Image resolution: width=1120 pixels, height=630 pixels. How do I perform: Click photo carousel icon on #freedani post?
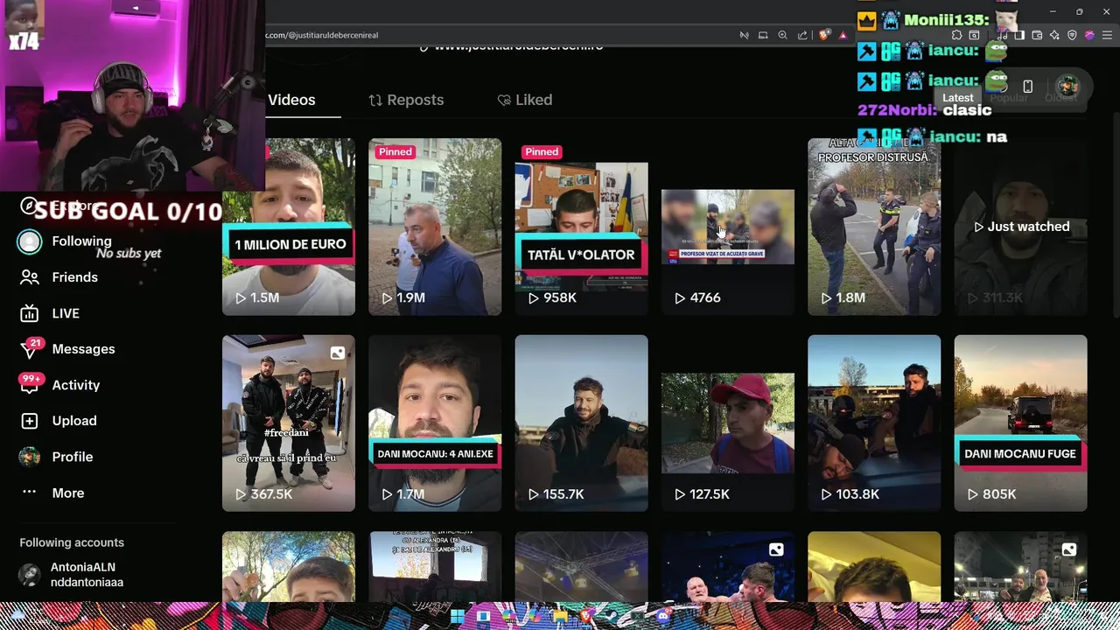tap(338, 353)
